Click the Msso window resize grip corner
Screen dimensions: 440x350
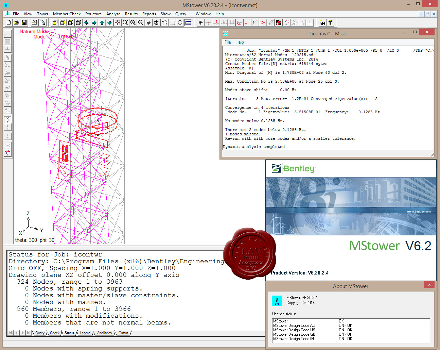[432, 155]
